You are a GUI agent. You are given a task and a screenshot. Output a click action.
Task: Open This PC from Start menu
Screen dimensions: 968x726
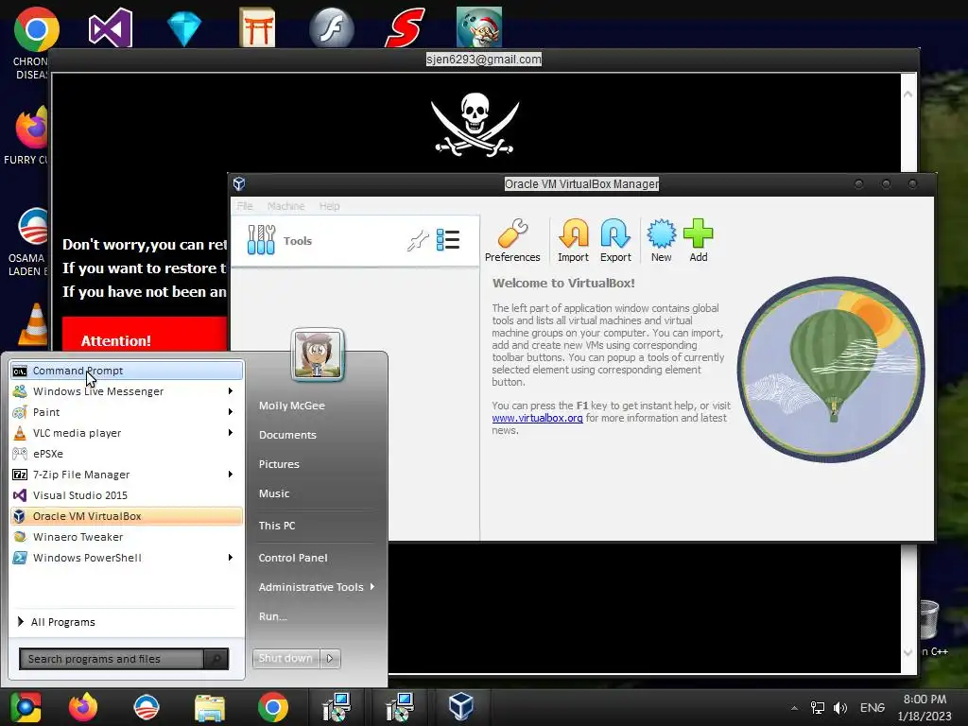pyautogui.click(x=277, y=526)
